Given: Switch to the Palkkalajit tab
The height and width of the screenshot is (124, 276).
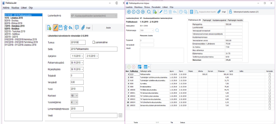Looking at the screenshot, I should [x=207, y=20].
